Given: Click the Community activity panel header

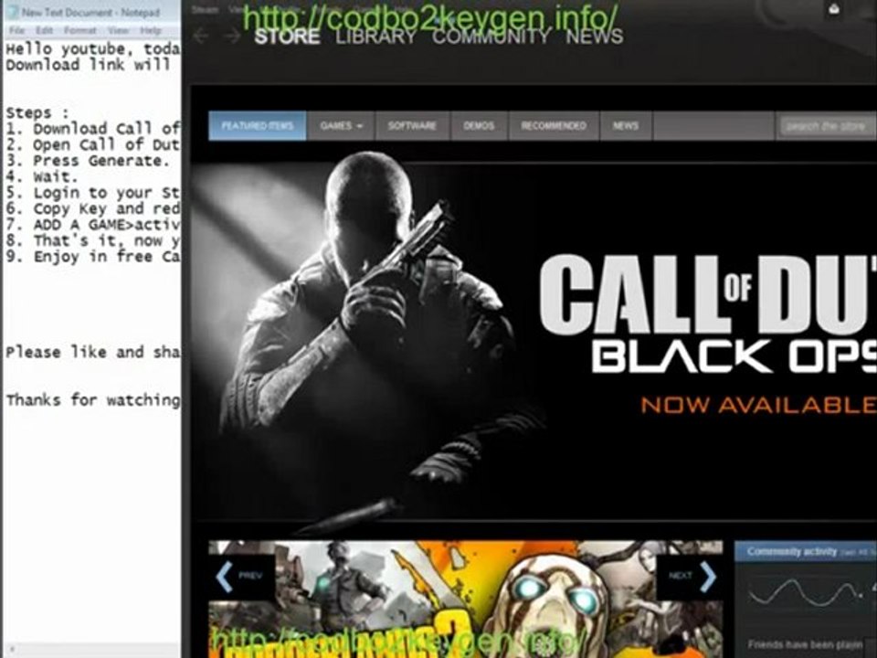Looking at the screenshot, I should coord(806,552).
